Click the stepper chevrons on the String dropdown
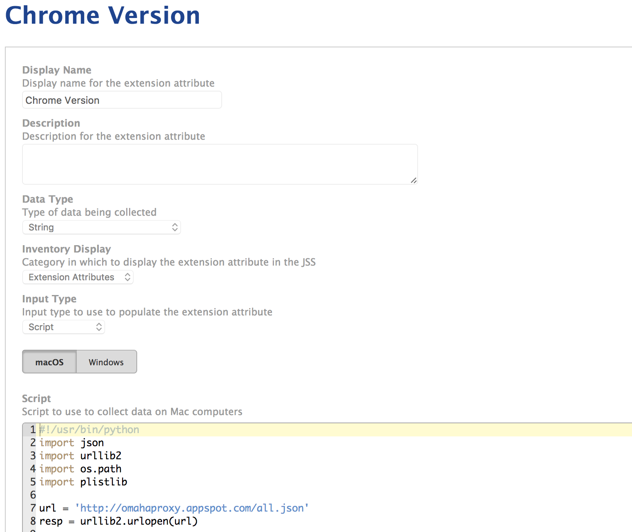The height and width of the screenshot is (532, 632). point(175,227)
